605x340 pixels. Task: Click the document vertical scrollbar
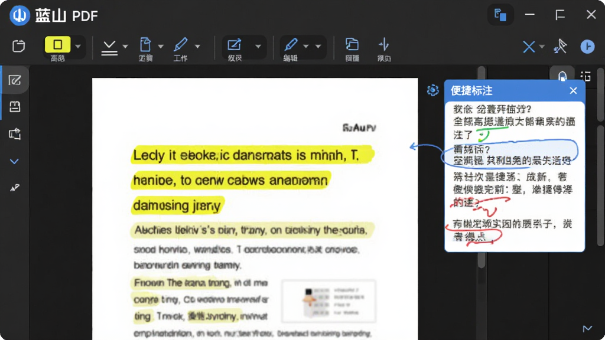481,168
